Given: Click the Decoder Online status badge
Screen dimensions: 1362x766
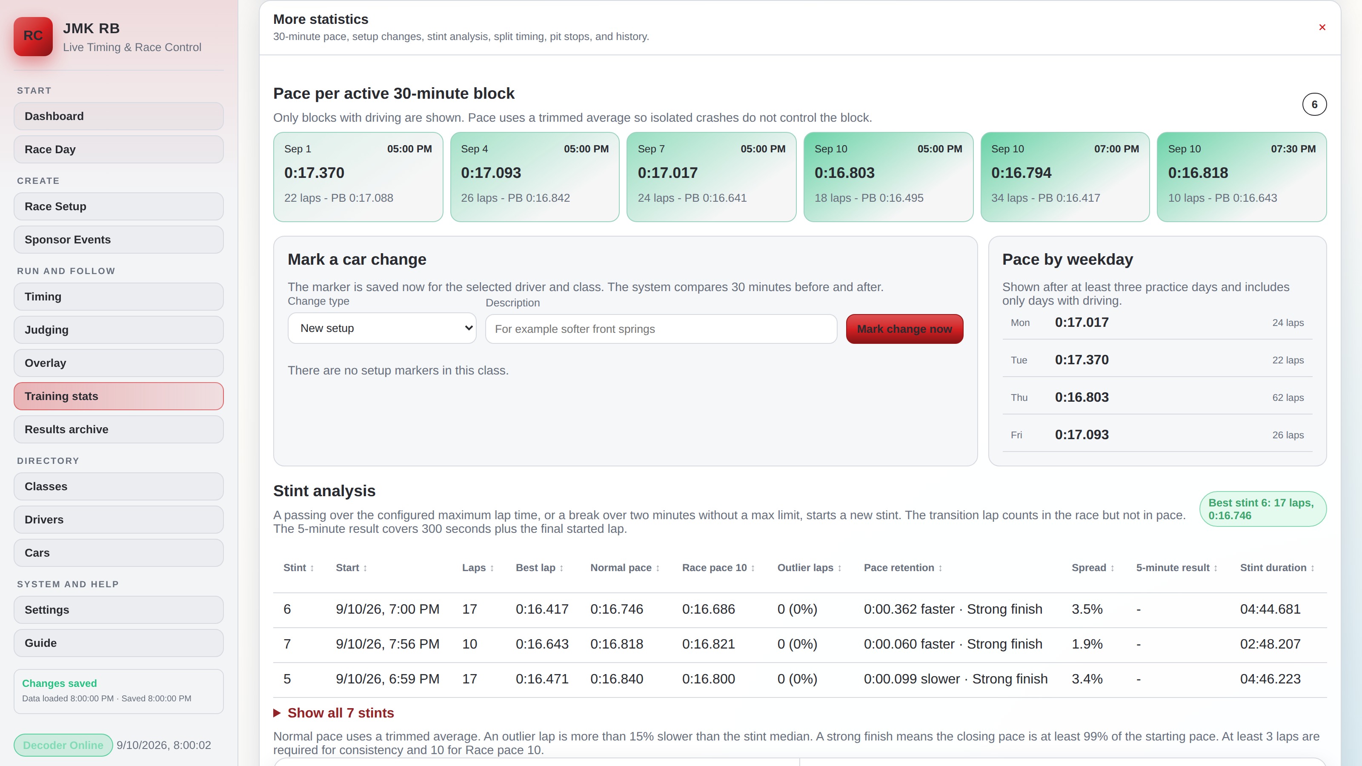Looking at the screenshot, I should pos(63,746).
